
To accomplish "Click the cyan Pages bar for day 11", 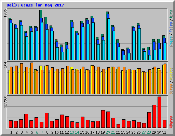I will pyautogui.click(x=63, y=56).
